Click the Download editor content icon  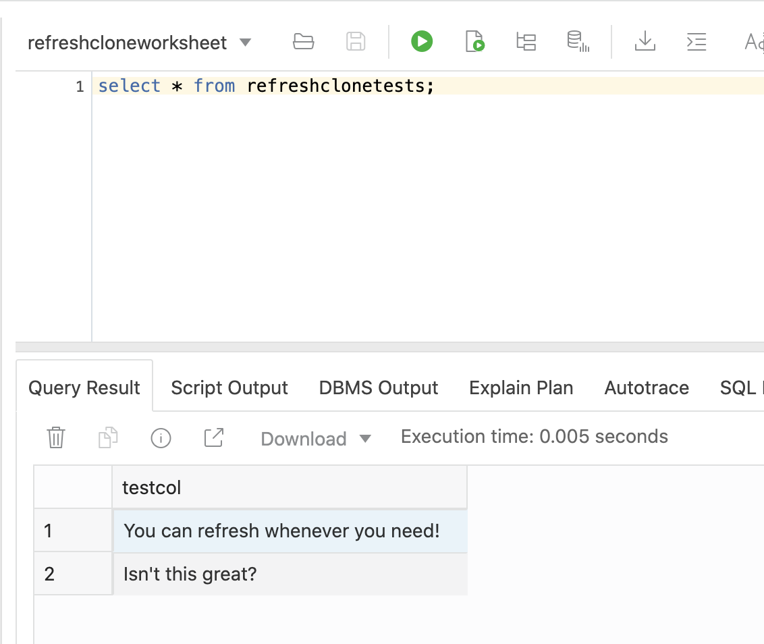pyautogui.click(x=645, y=42)
